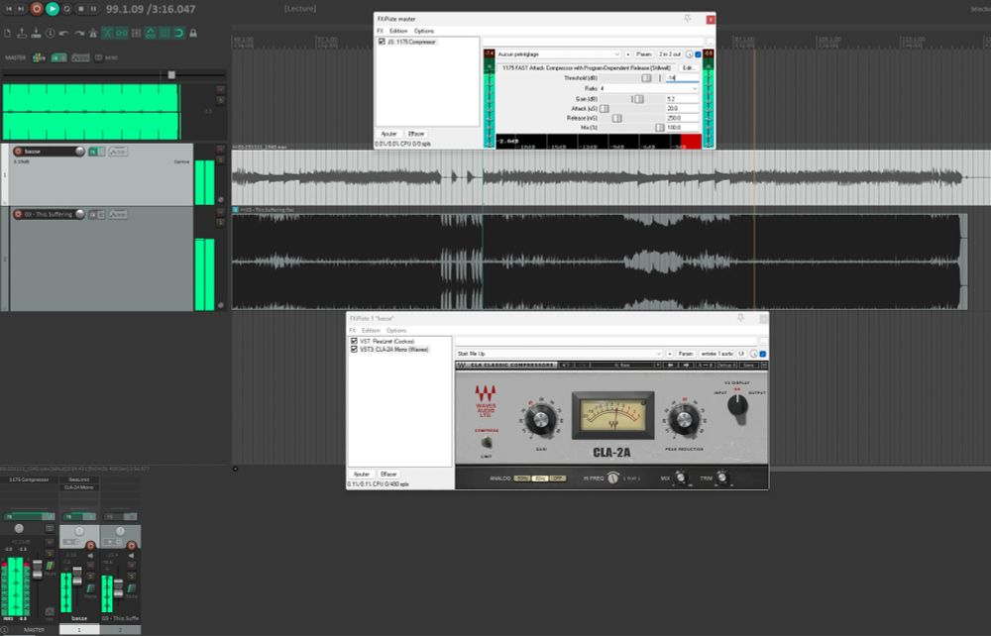Toggle the metronome toolbar icon
The height and width of the screenshot is (636, 991).
93,33
